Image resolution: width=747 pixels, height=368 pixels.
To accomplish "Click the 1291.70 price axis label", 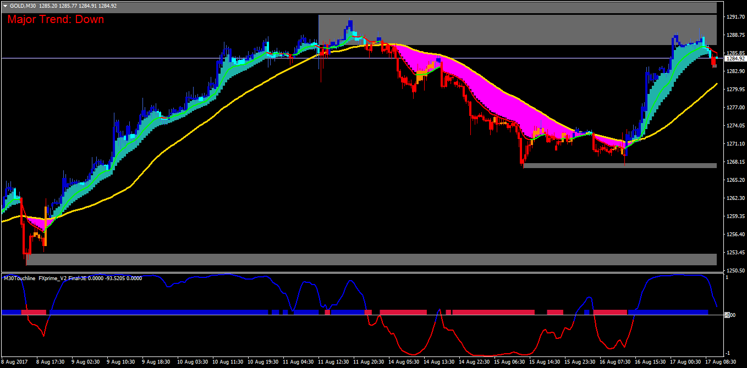I will [x=735, y=17].
